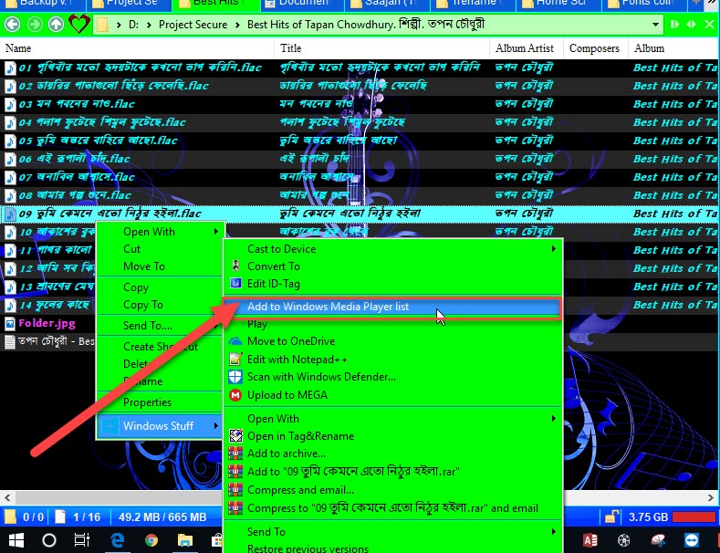This screenshot has height=553, width=720.
Task: Click breadcrumb arrow before D:
Action: point(119,25)
